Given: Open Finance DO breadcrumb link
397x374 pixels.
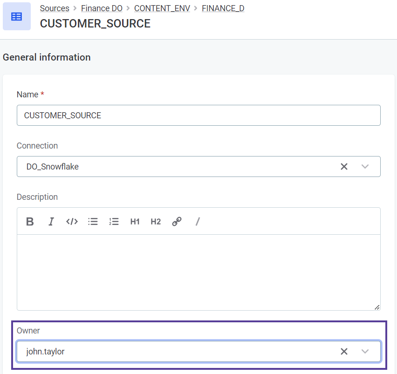Looking at the screenshot, I should pos(102,8).
